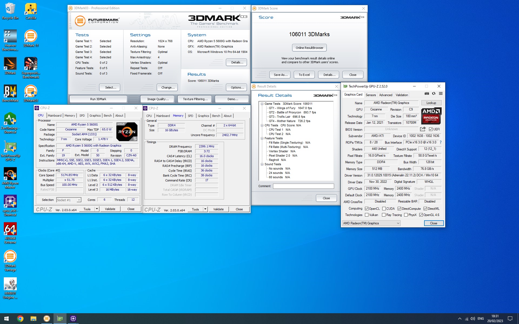
Task: Click the Bus Interface question mark icon
Action: tap(440, 142)
